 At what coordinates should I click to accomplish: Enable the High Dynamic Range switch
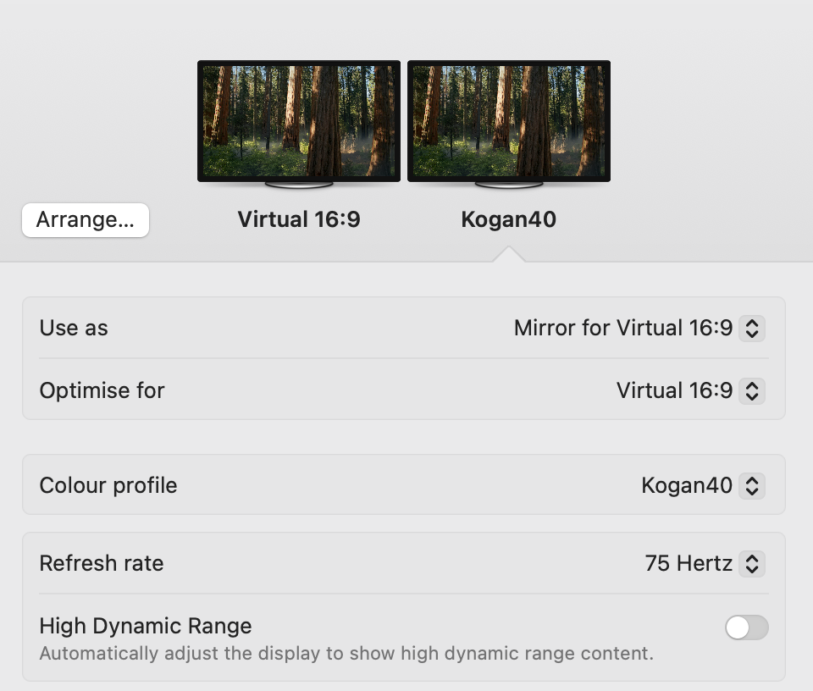click(x=746, y=627)
